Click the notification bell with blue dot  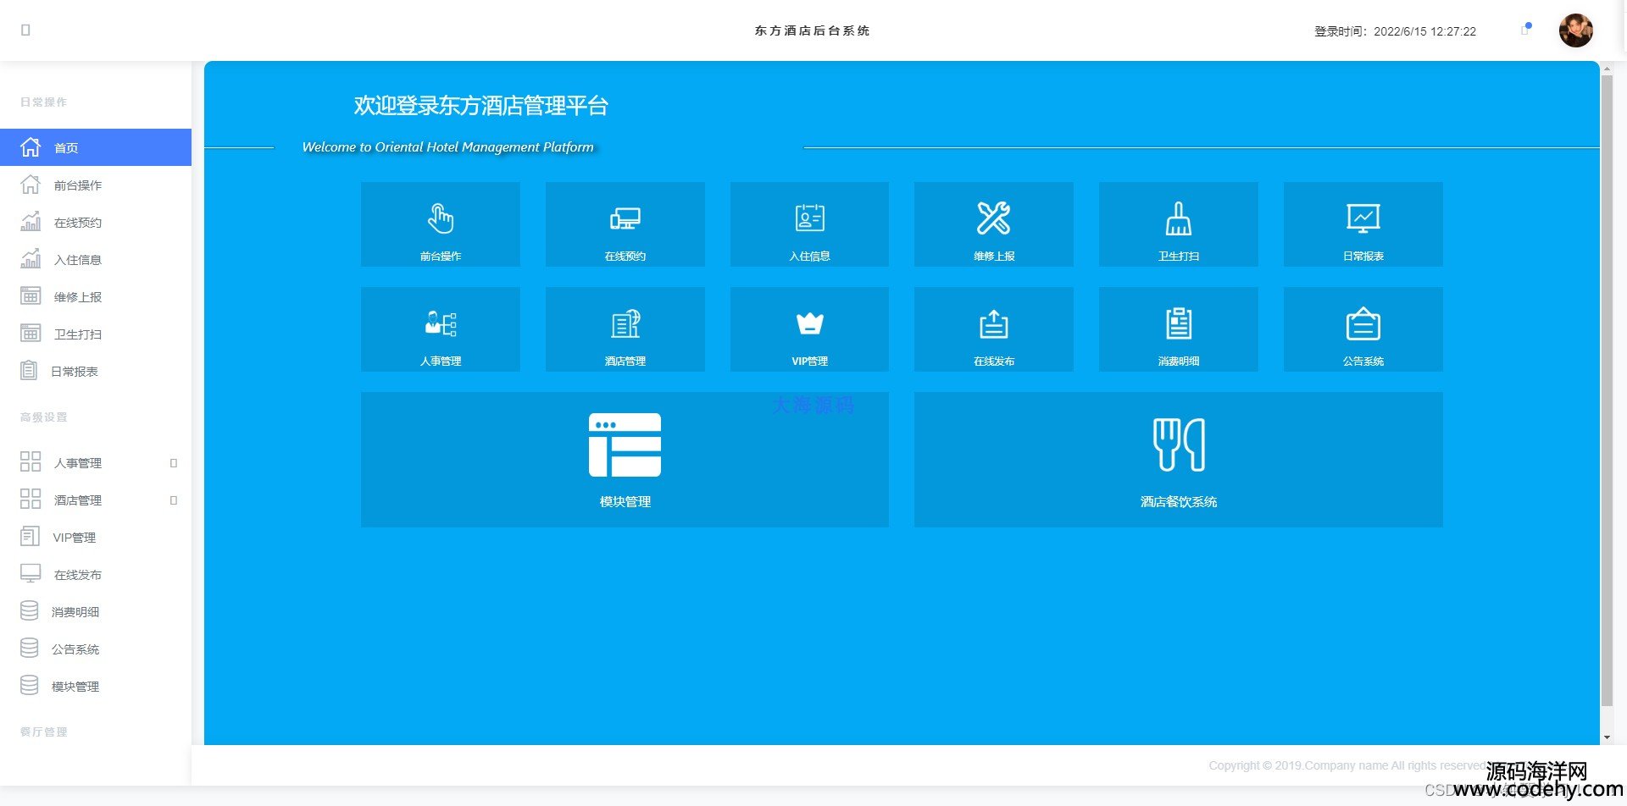tap(1525, 30)
